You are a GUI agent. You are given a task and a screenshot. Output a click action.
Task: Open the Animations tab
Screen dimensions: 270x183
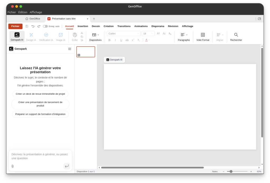pyautogui.click(x=141, y=26)
